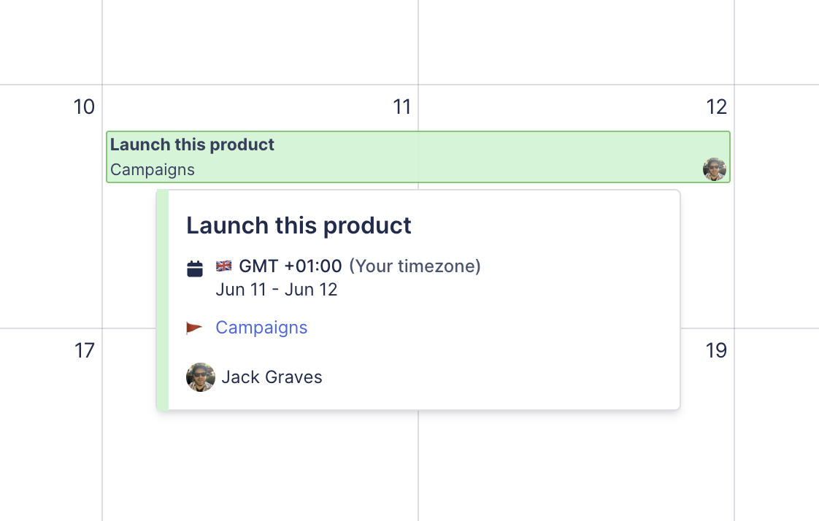Click the UK flag timezone icon
The image size is (819, 521).
click(223, 266)
